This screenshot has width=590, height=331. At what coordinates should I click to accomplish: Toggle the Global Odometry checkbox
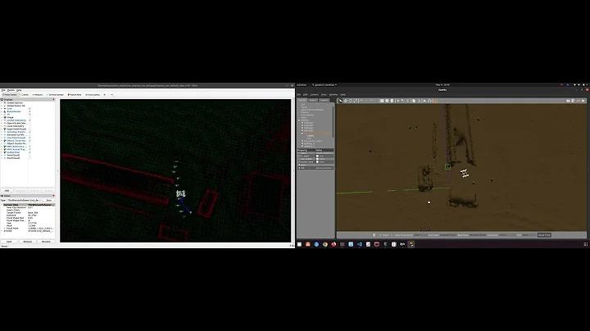[29, 120]
